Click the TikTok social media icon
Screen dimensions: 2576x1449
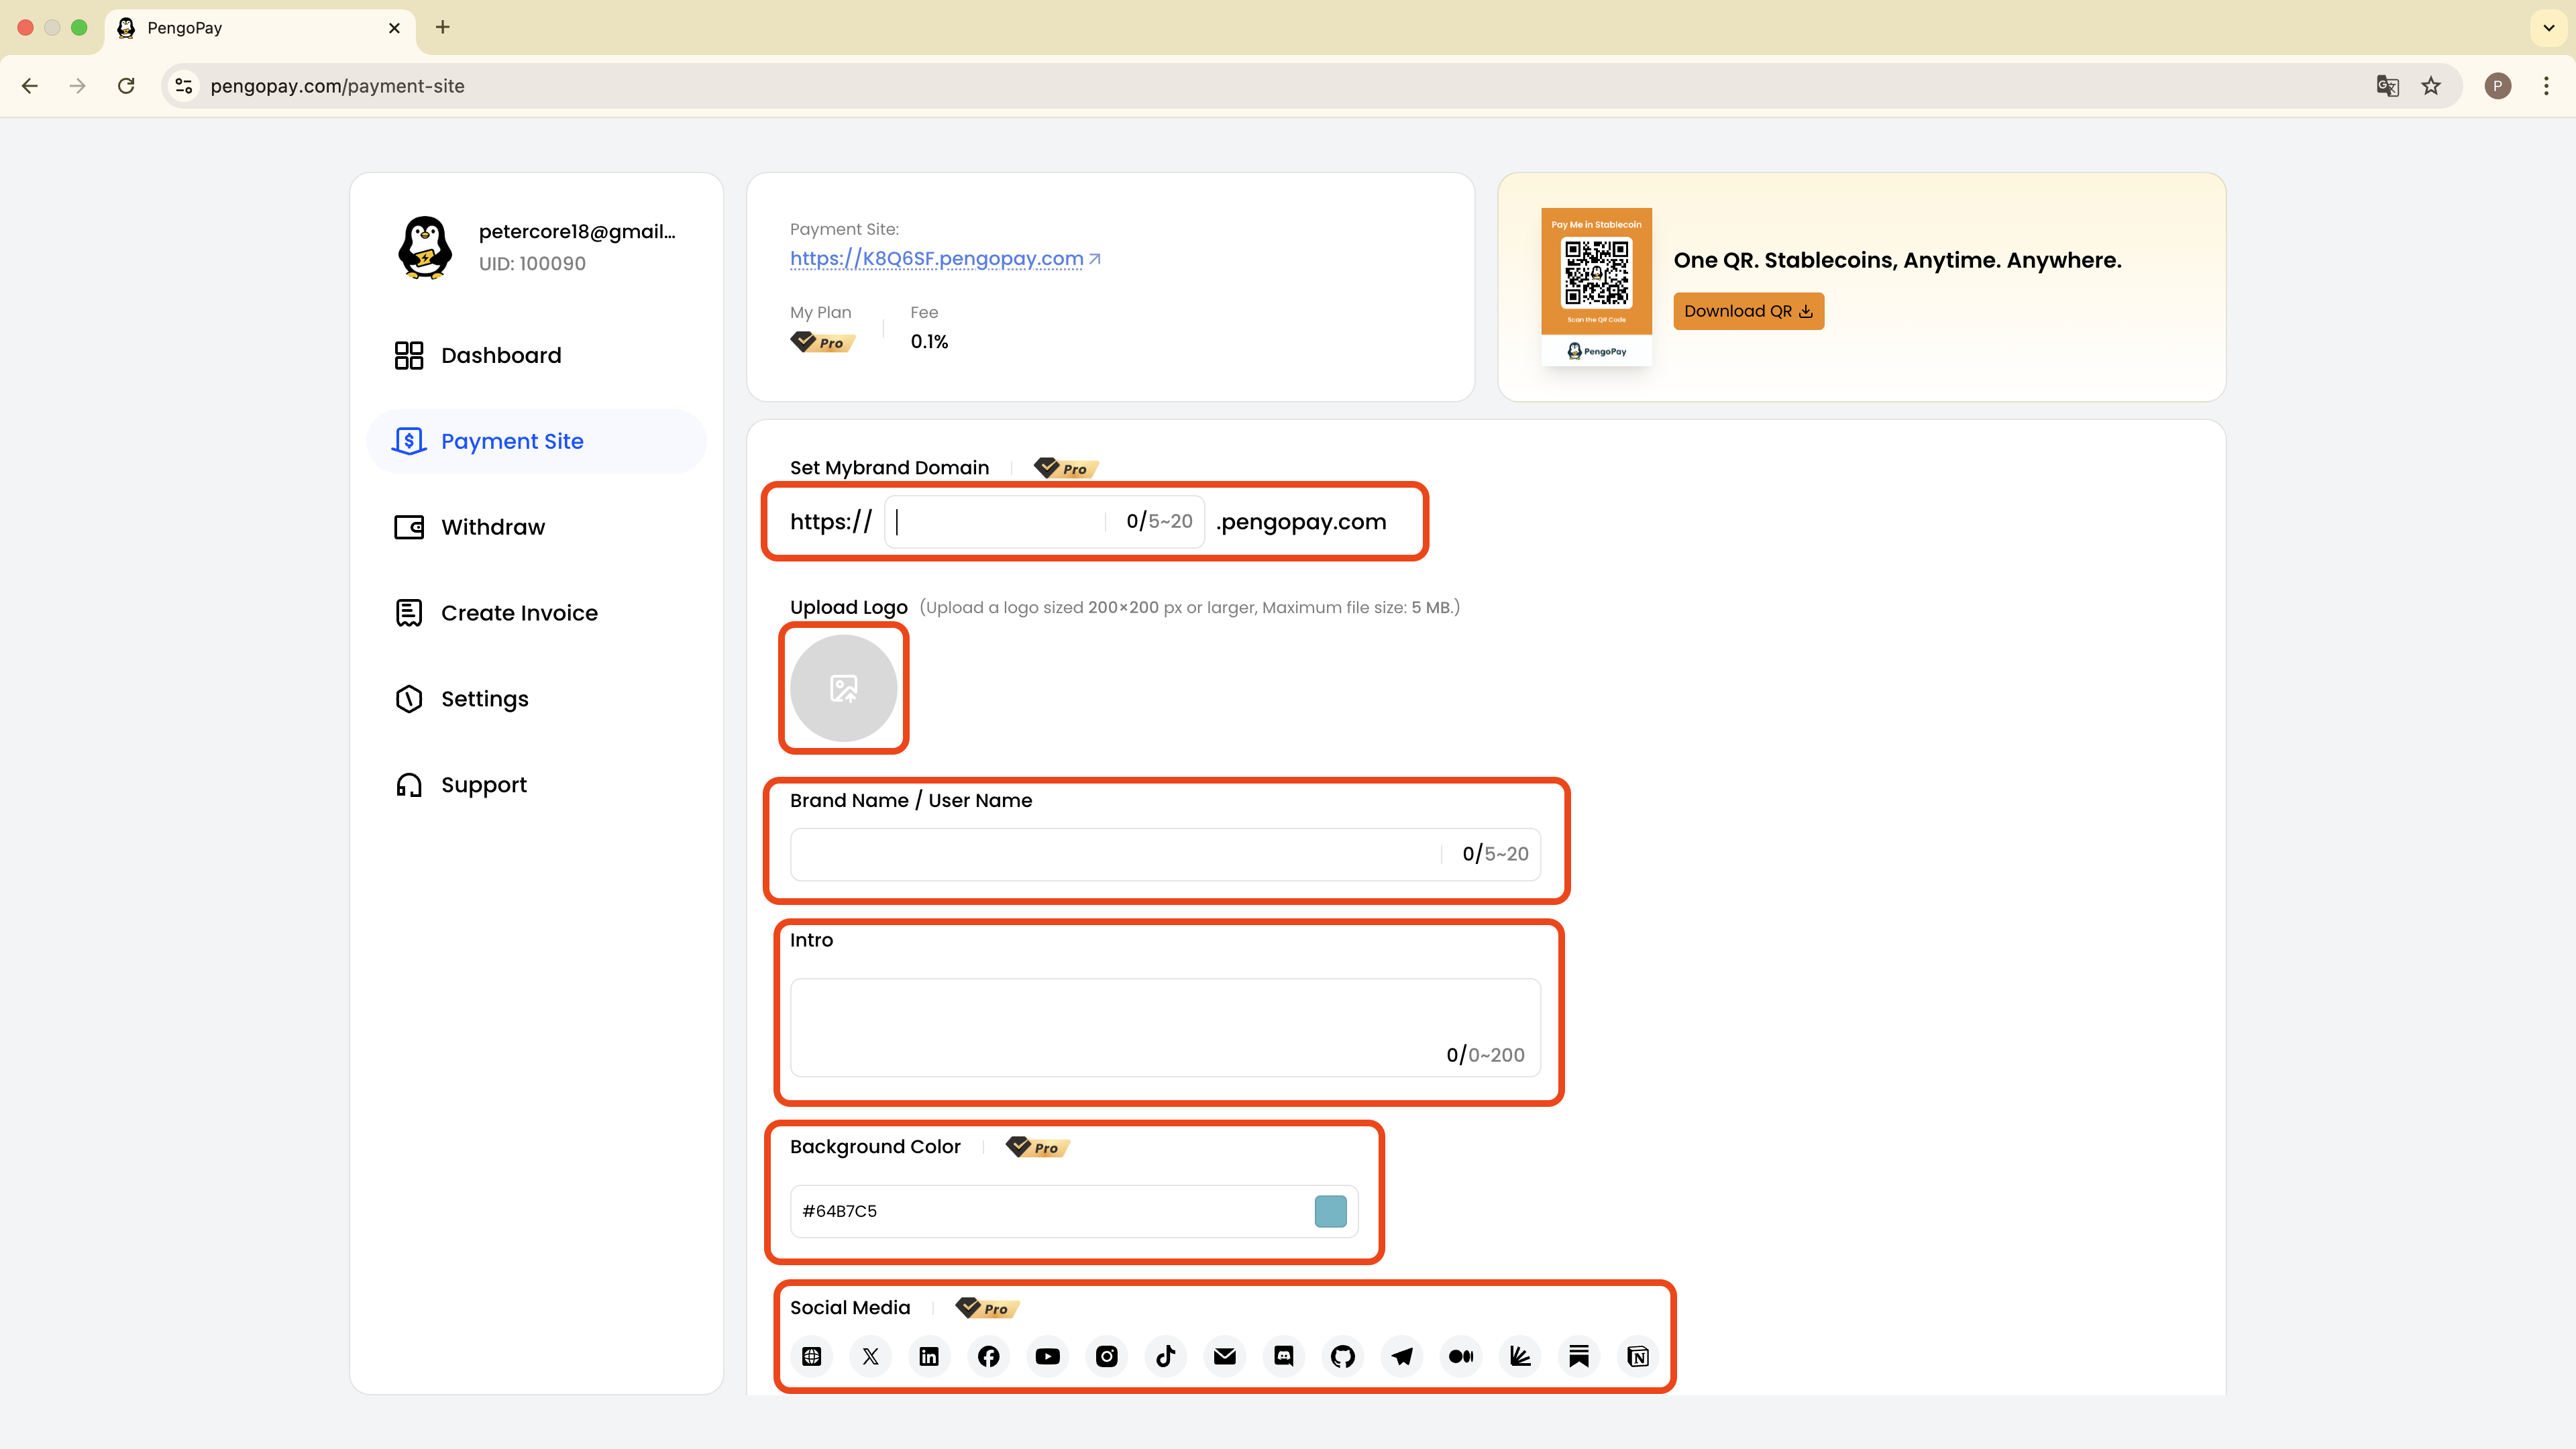click(x=1166, y=1356)
